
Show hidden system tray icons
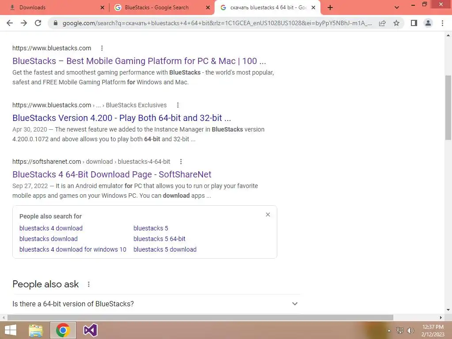[389, 331]
